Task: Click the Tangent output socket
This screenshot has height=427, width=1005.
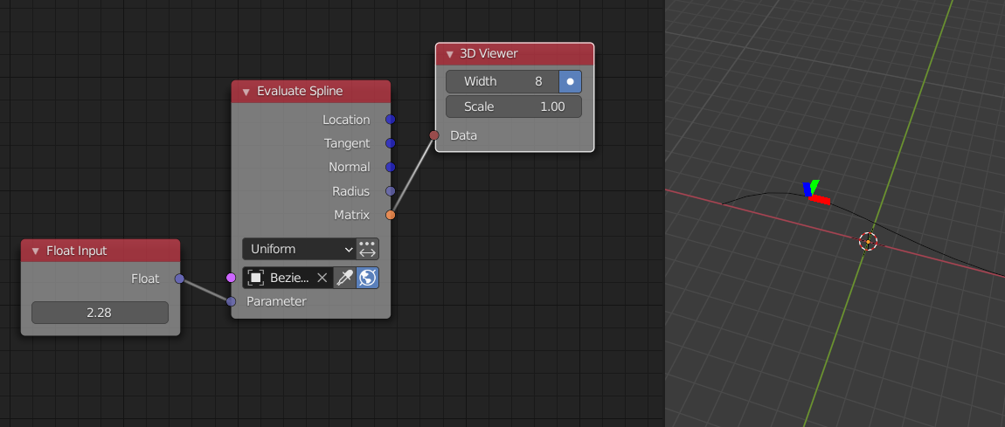Action: (391, 143)
